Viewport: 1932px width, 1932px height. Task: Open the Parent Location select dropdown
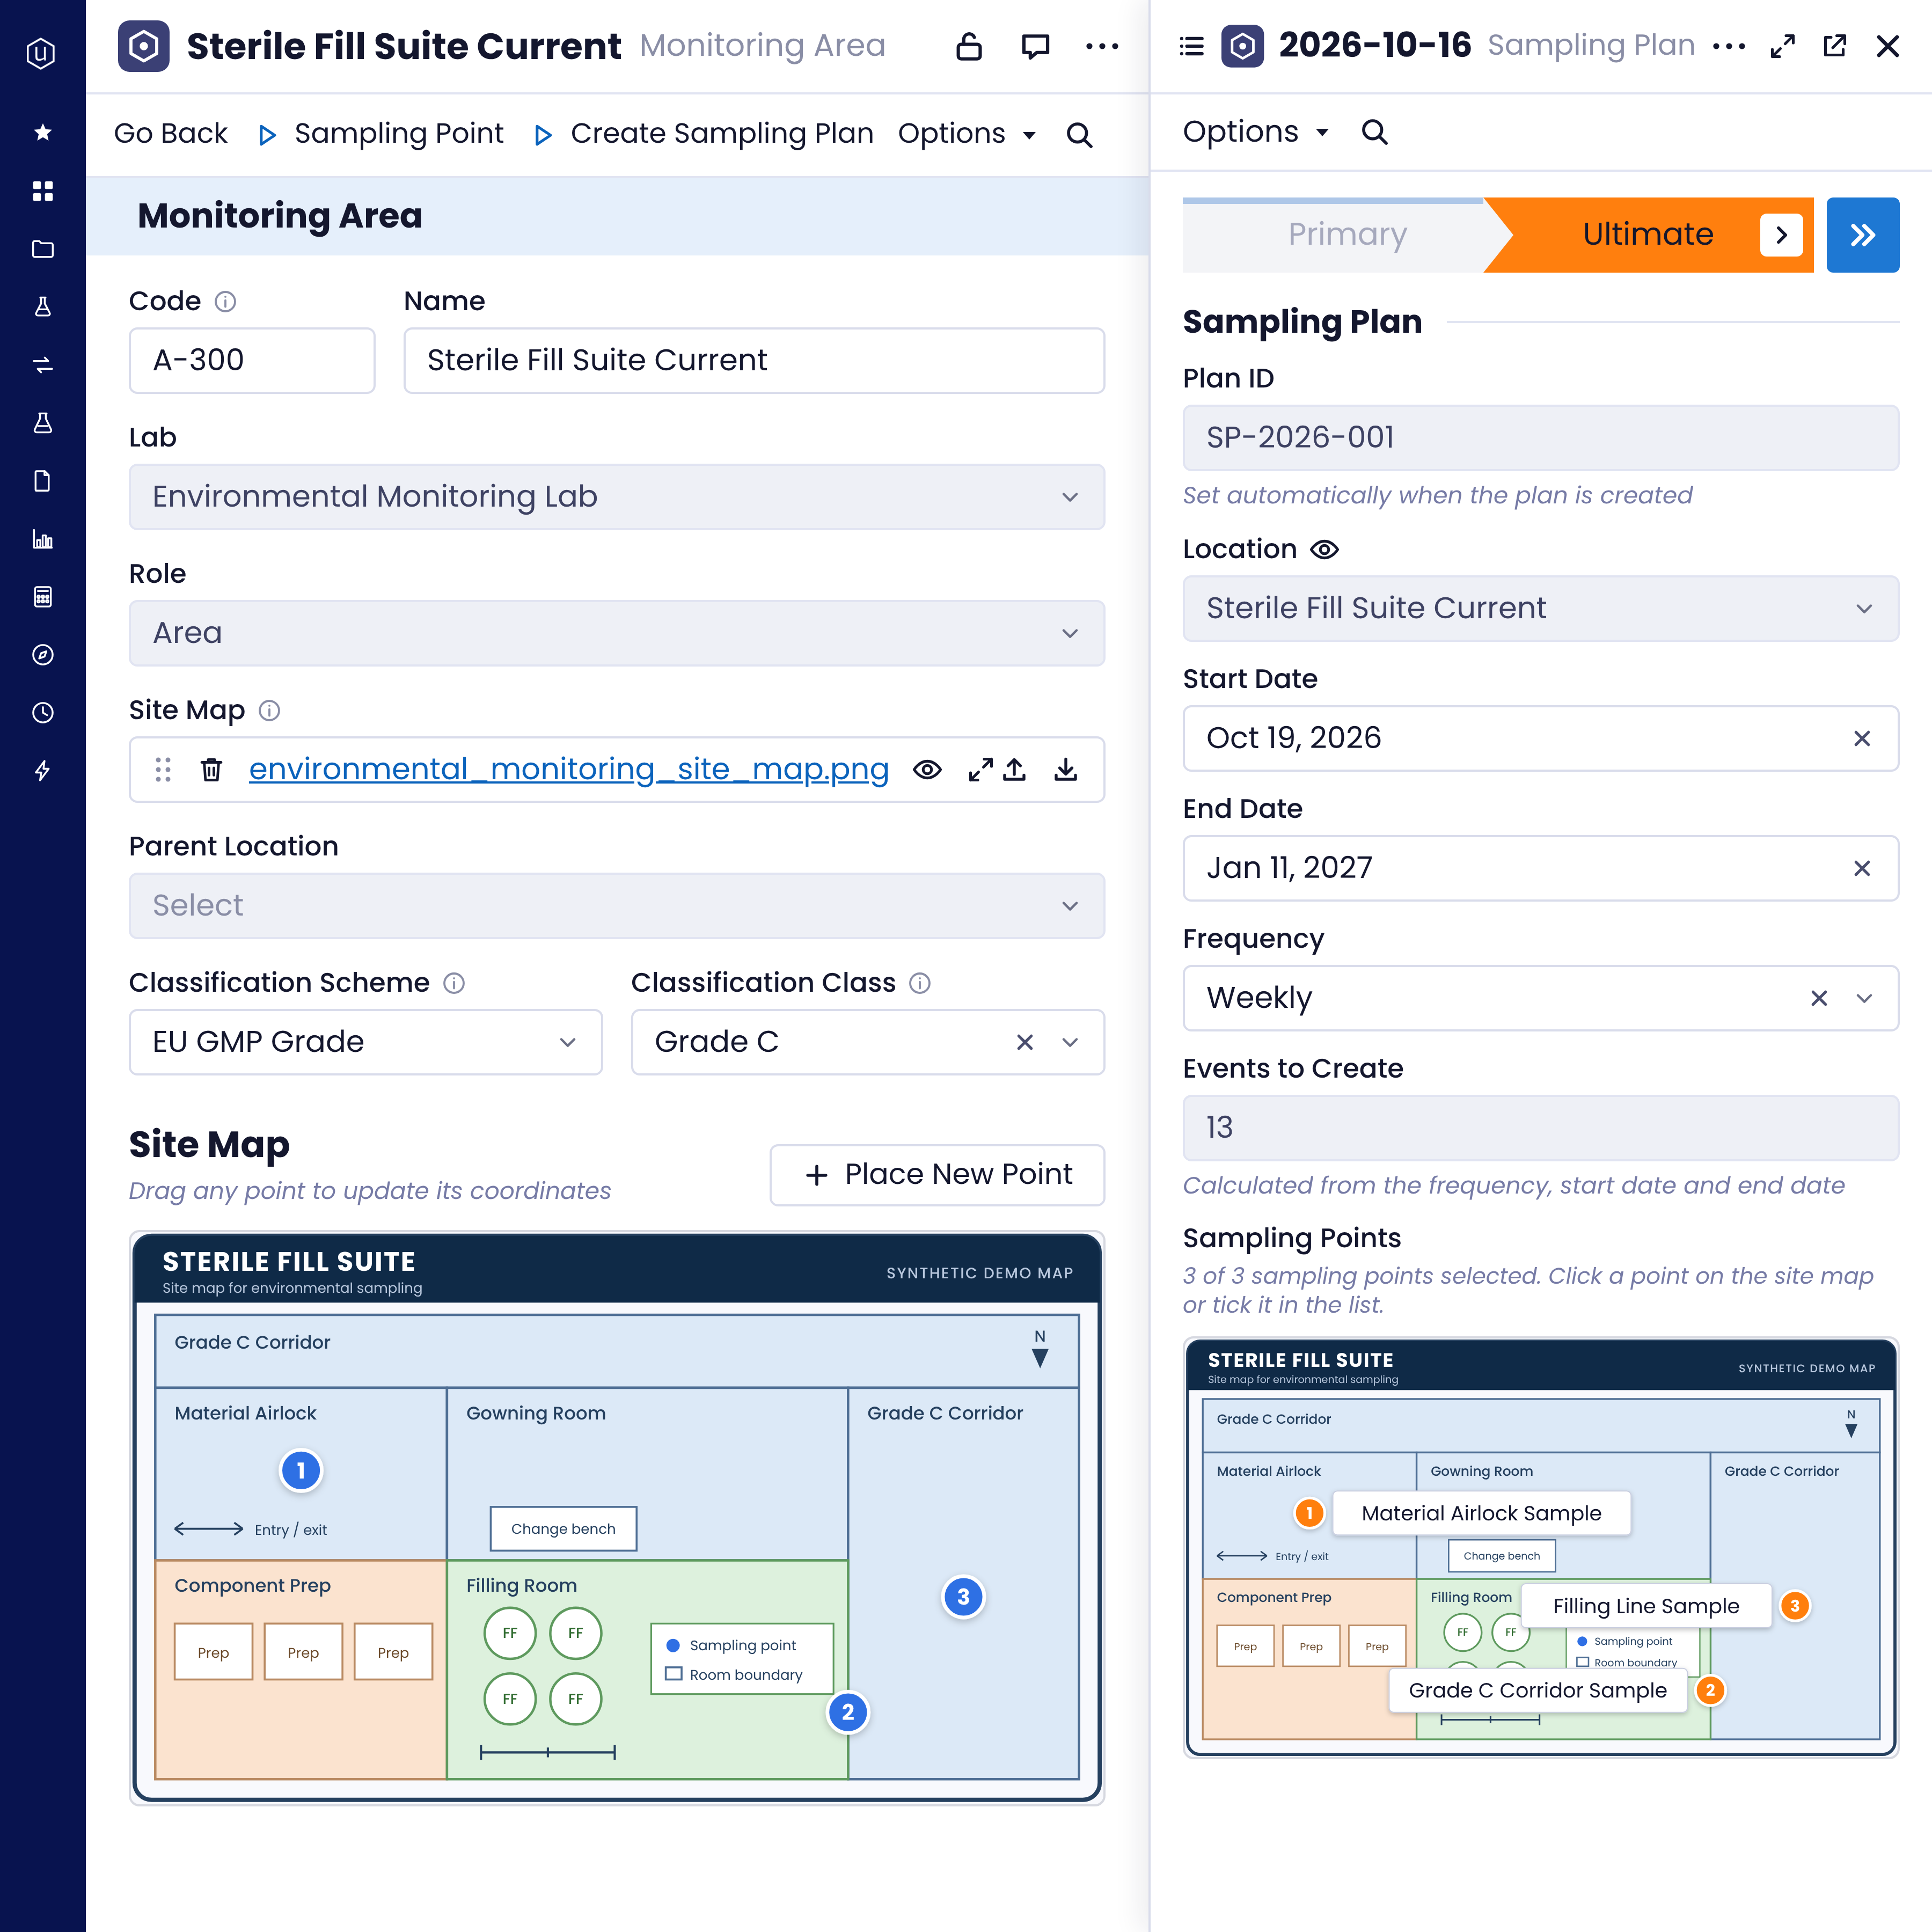617,906
